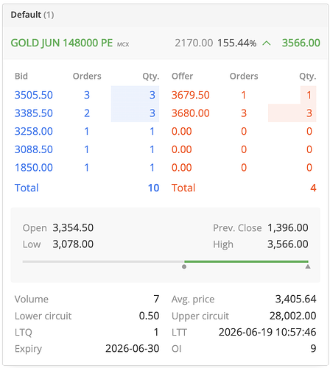Click the Lower circuit value 0.50
Screen dimensions: 330x368
(x=149, y=316)
